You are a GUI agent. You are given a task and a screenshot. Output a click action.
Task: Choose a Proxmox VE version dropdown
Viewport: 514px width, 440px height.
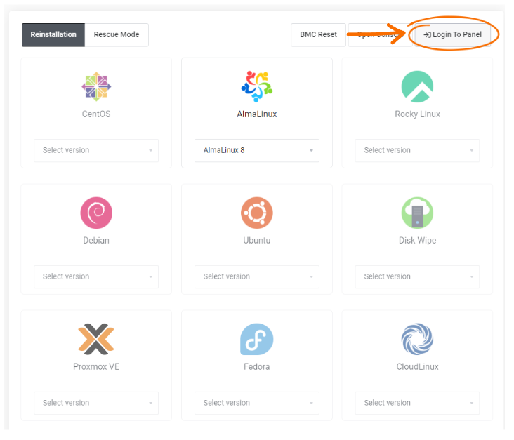[x=96, y=403]
